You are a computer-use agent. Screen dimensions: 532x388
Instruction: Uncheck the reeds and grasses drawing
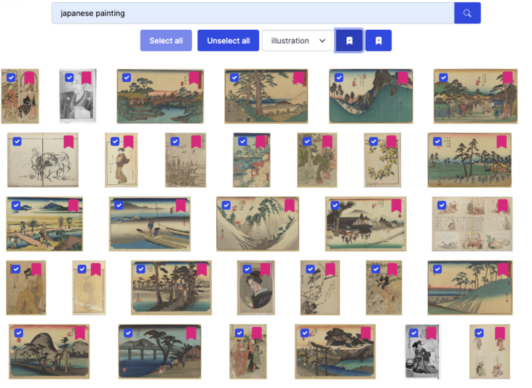click(x=175, y=141)
